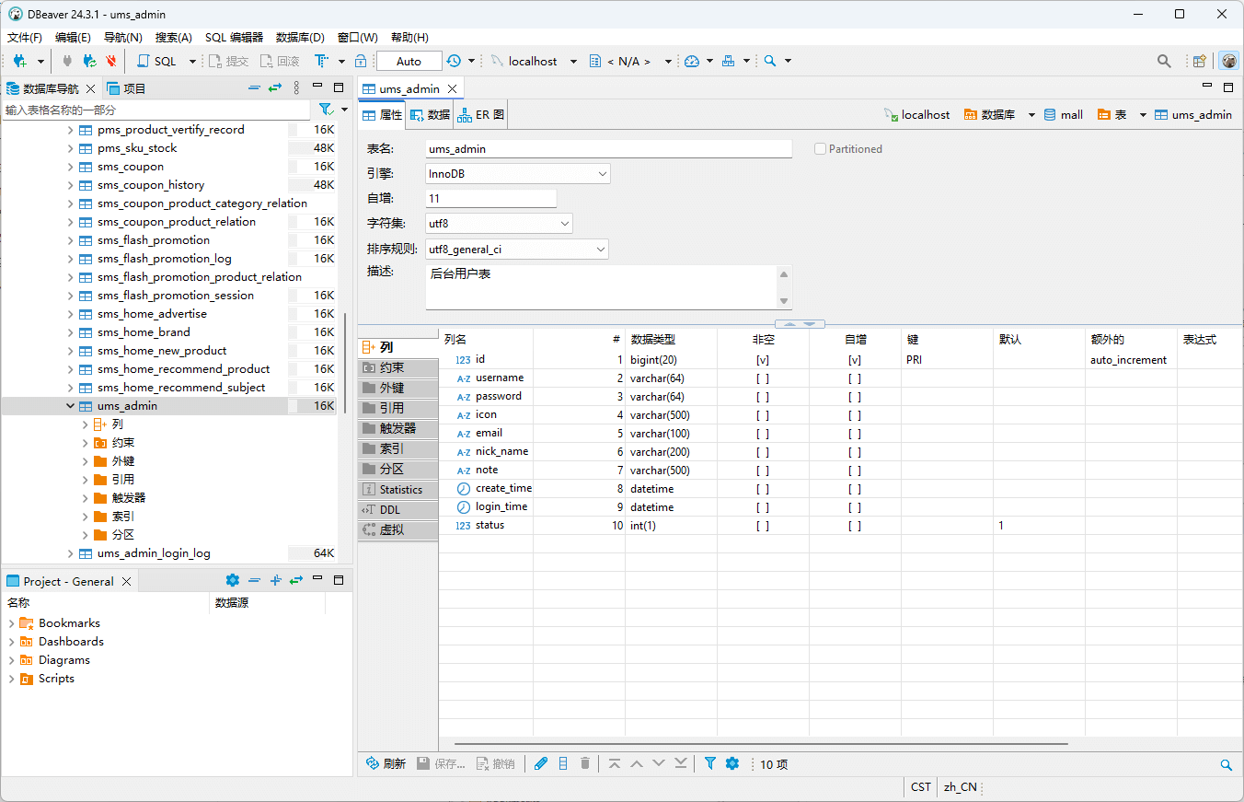The width and height of the screenshot is (1244, 802).
Task: Switch to the ER 图 tab
Action: click(x=481, y=115)
